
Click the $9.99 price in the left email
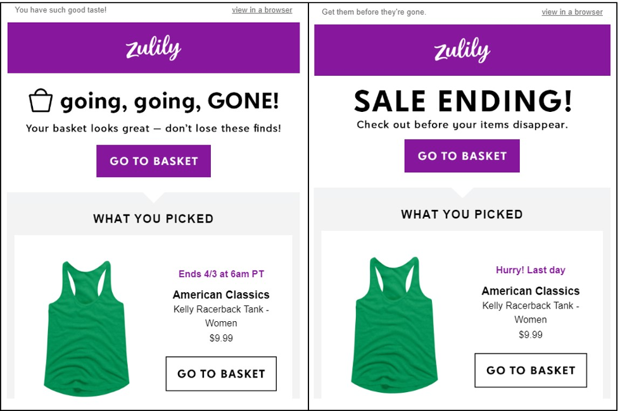click(x=221, y=338)
